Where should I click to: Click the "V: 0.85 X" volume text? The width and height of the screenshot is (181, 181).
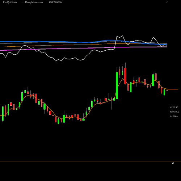(174, 112)
